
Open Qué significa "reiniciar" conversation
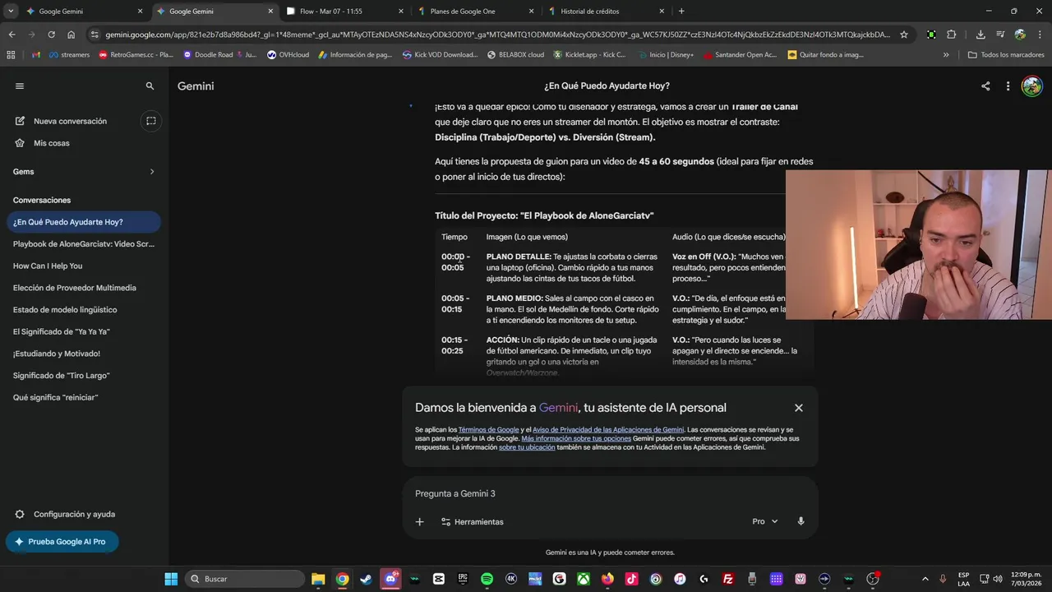(x=83, y=397)
